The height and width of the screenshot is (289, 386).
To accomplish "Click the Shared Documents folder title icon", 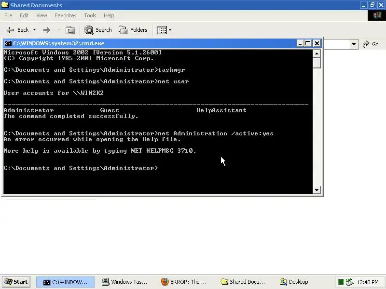I will coord(5,5).
